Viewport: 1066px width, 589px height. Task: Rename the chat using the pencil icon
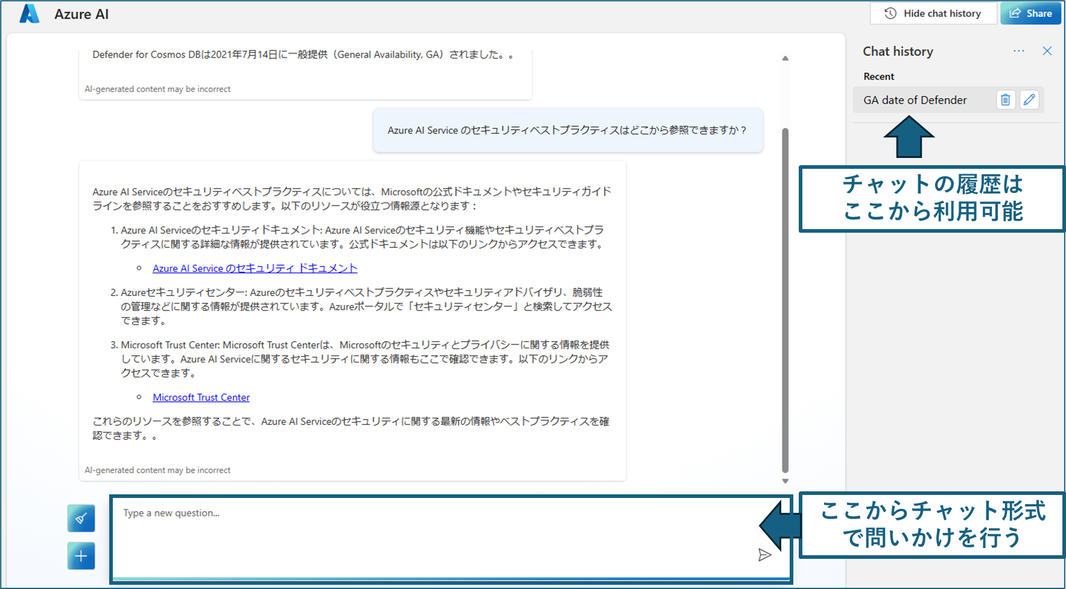[x=1029, y=99]
